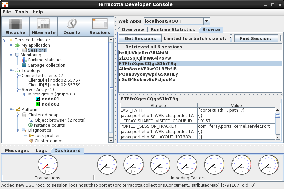Open the Web Apps localhost/ROOT dropdown

coord(206,21)
